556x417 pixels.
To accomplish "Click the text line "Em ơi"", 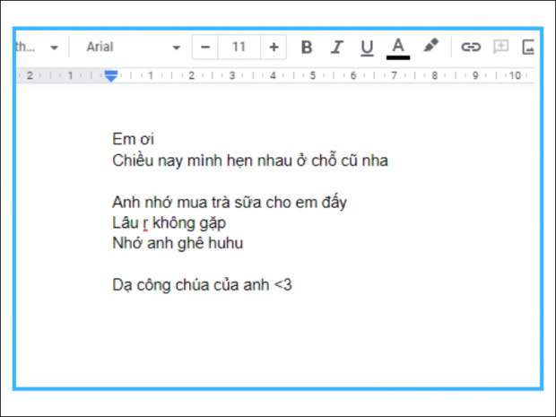I will pos(133,139).
